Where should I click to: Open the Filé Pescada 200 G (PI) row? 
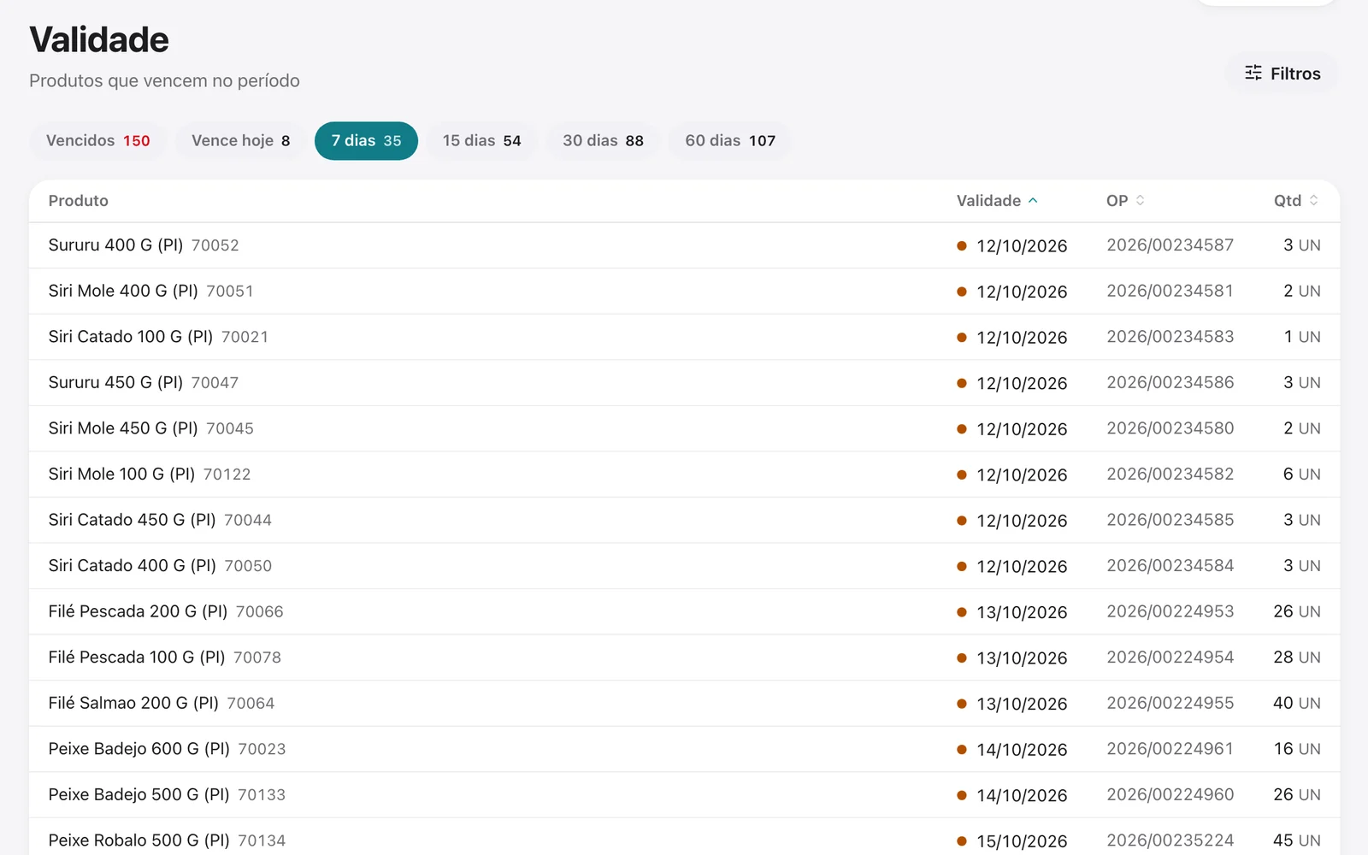click(684, 611)
